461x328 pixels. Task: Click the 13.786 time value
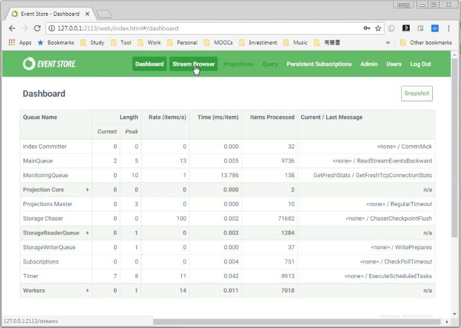tap(229, 175)
